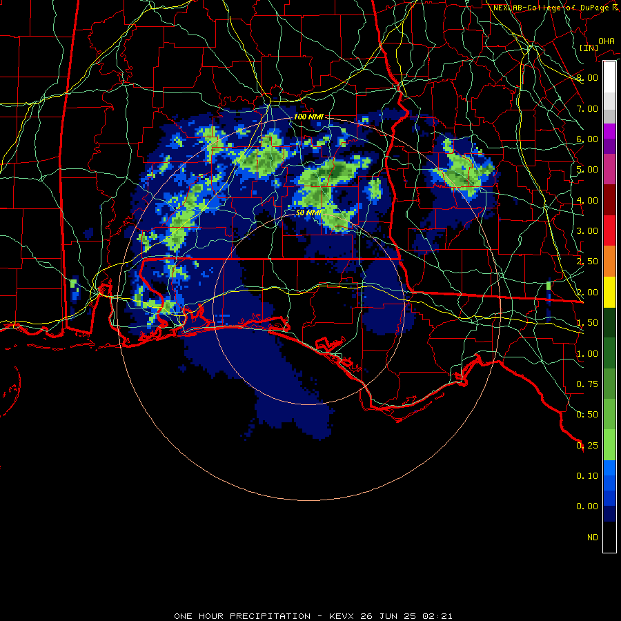Click the 7.00 legend value
Viewport: 621px width, 621px height.
587,108
